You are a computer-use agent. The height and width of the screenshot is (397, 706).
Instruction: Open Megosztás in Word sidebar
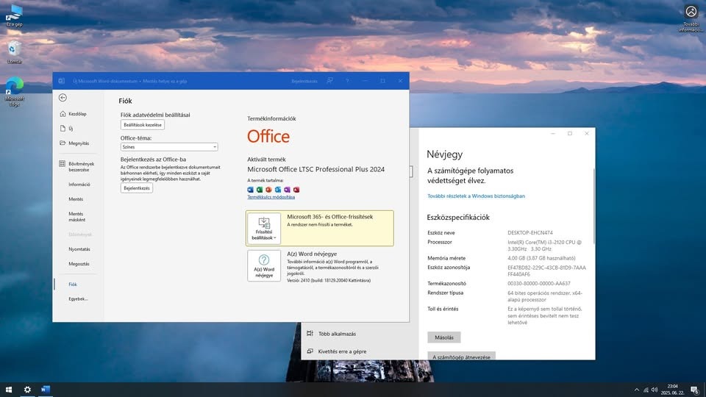point(79,264)
